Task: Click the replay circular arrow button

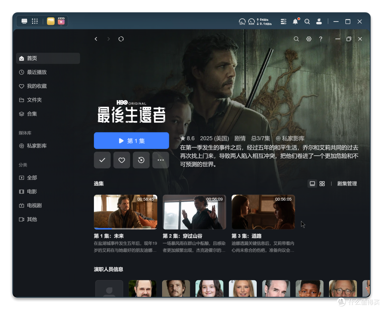Action: pyautogui.click(x=141, y=160)
